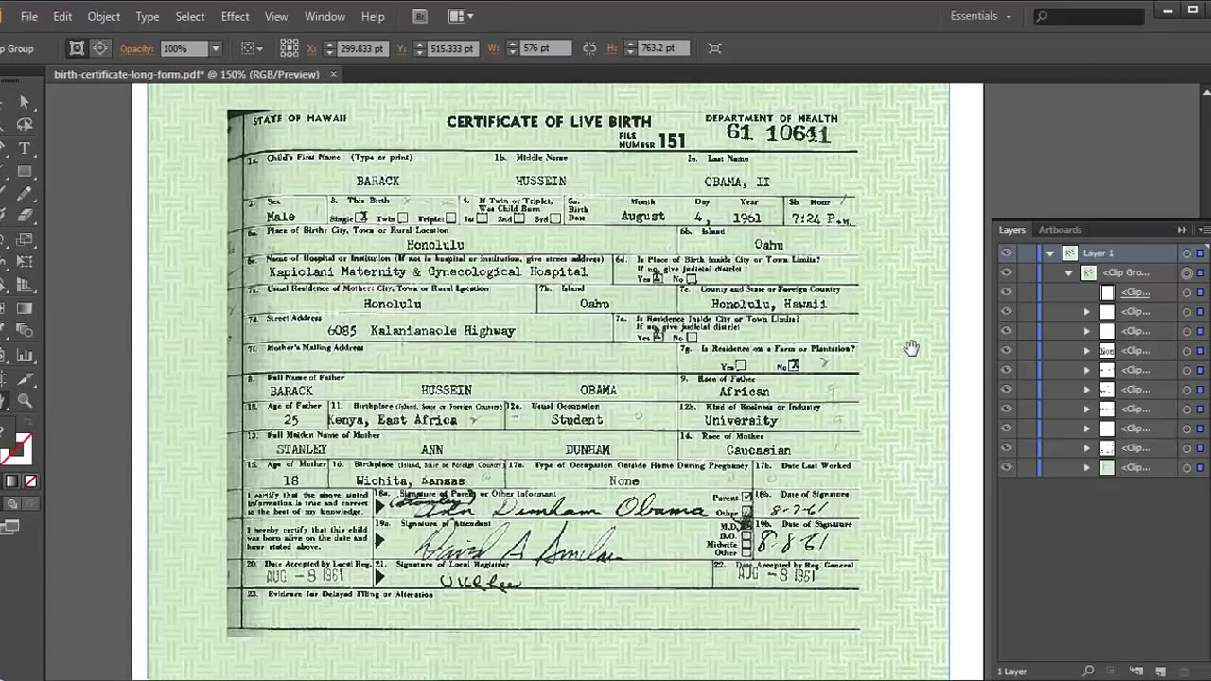Select the Blend tool
The width and height of the screenshot is (1211, 681).
(x=25, y=331)
